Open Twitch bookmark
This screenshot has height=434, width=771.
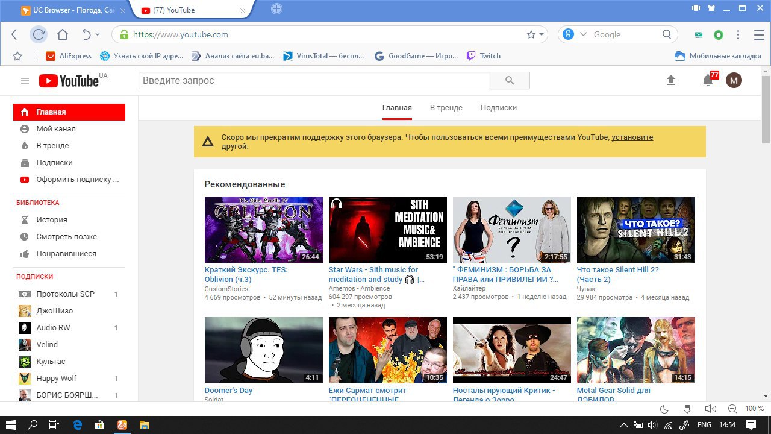(484, 55)
